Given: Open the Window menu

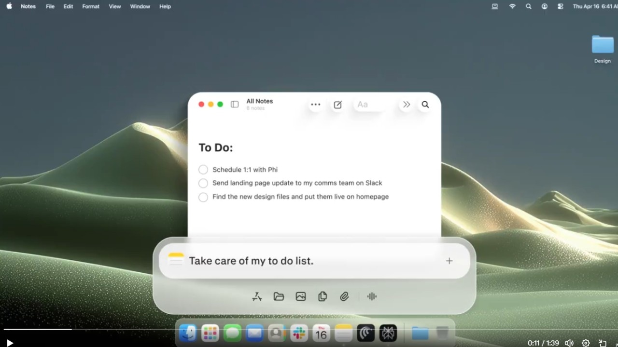Looking at the screenshot, I should pyautogui.click(x=140, y=6).
